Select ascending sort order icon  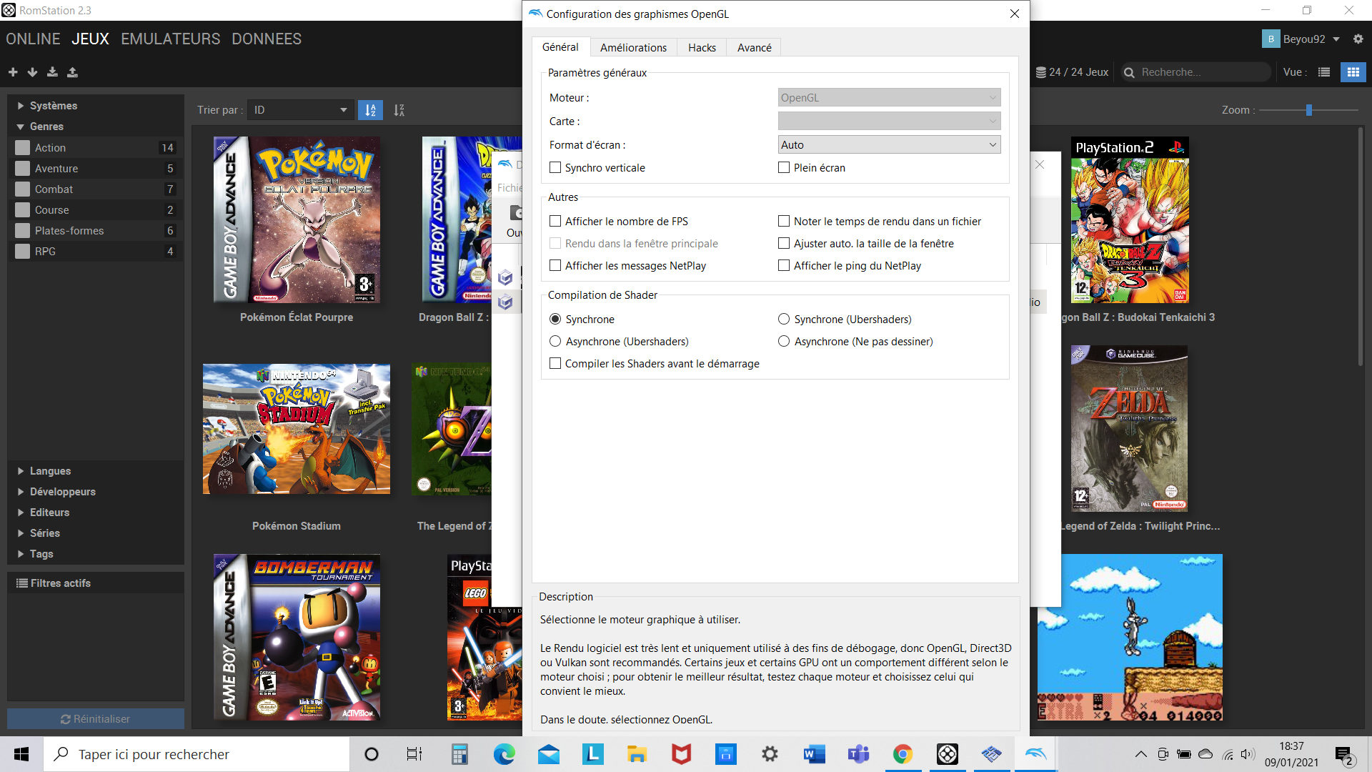click(x=370, y=110)
